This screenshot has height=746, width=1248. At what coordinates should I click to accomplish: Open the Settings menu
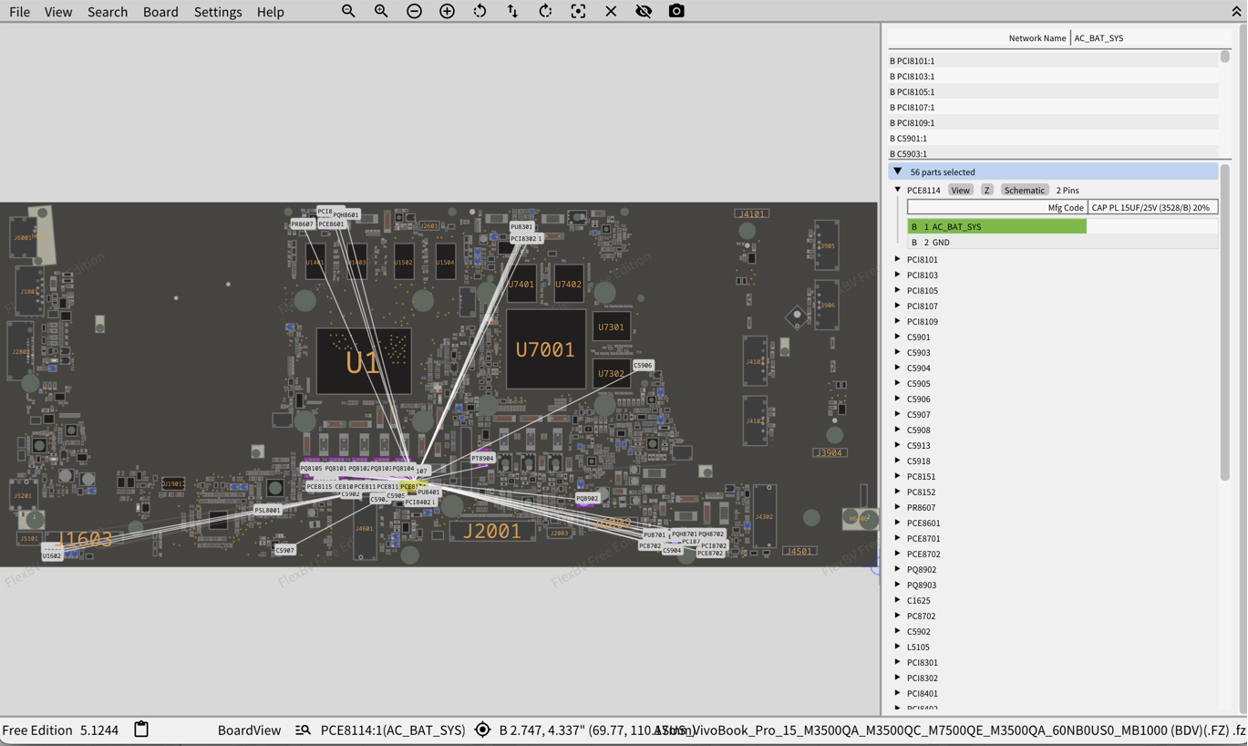(x=218, y=12)
